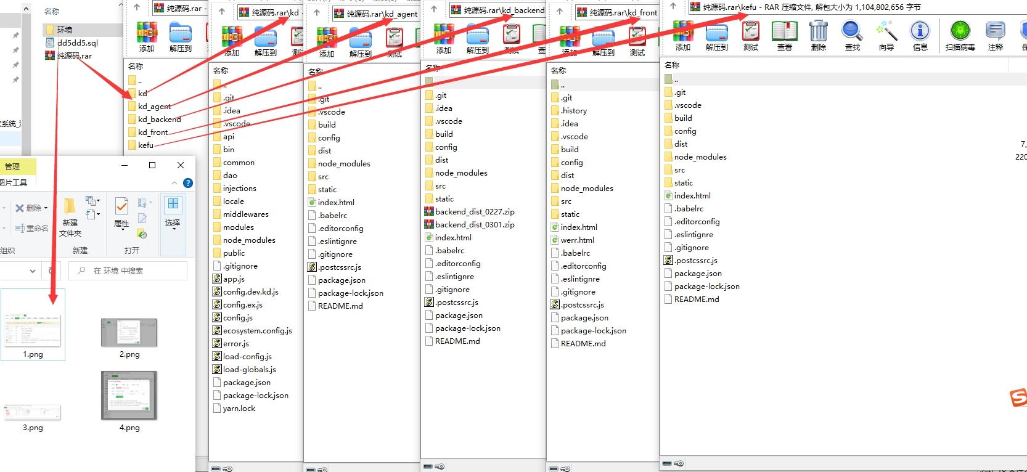Viewport: 1027px width, 472px height.
Task: Expand the Explorer address history dropdown
Action: tap(33, 271)
